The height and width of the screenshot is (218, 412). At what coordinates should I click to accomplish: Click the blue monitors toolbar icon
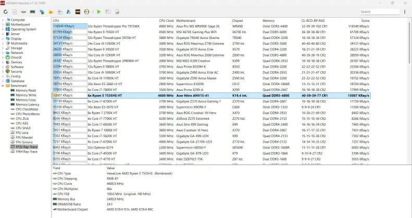[42, 12]
